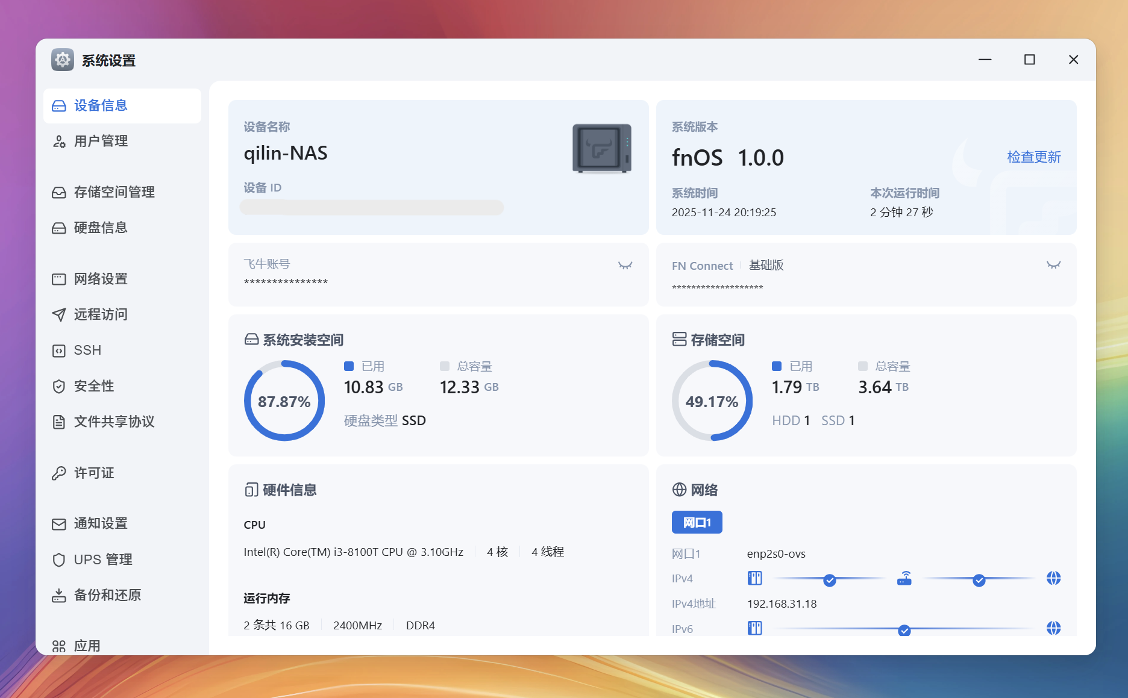Screen dimensions: 1128x698
Task: Click the HDD 1 count
Action: [791, 421]
